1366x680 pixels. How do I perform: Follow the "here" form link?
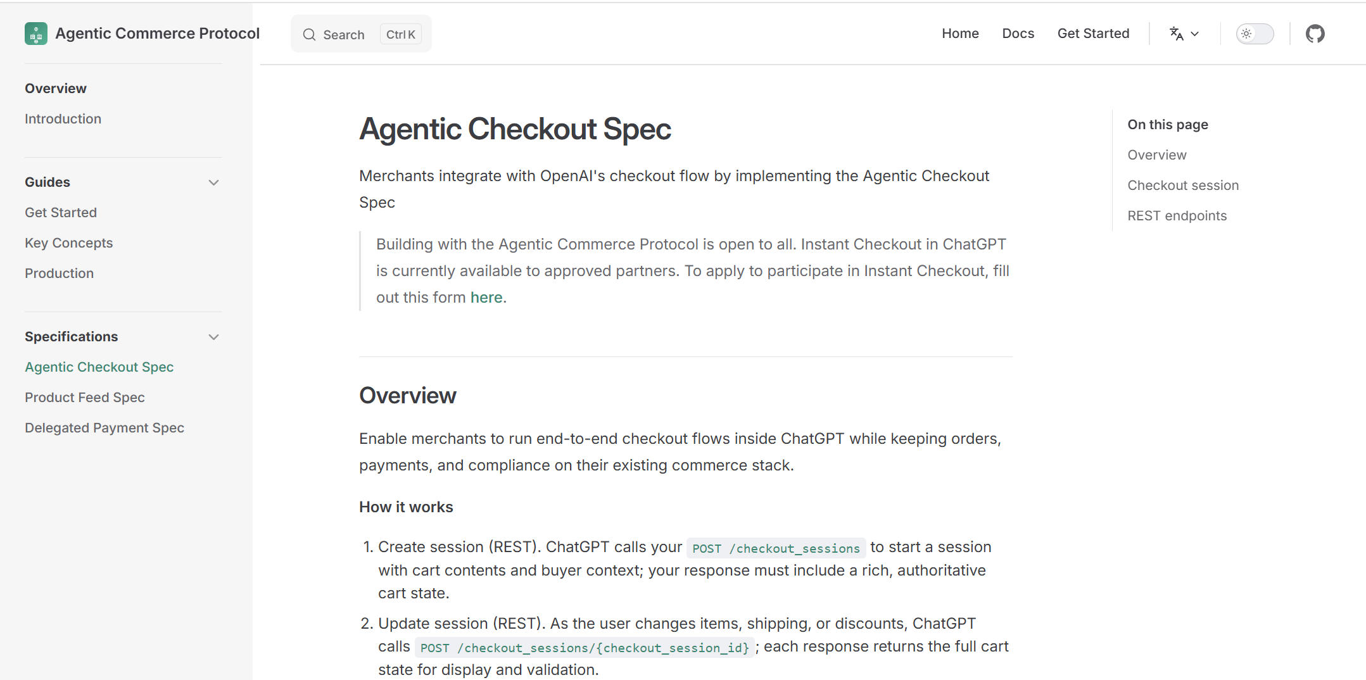(x=486, y=298)
